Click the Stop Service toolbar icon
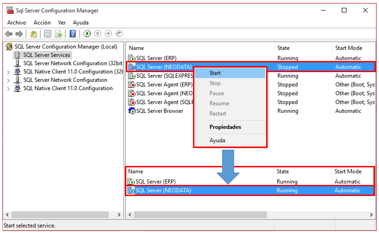The image size is (379, 233). tap(108, 34)
